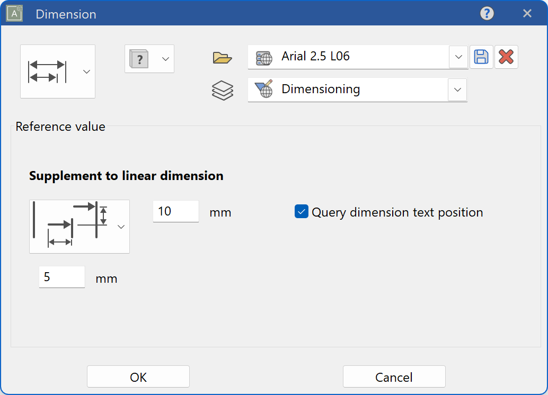Delete the favorite using the red X icon

point(506,57)
